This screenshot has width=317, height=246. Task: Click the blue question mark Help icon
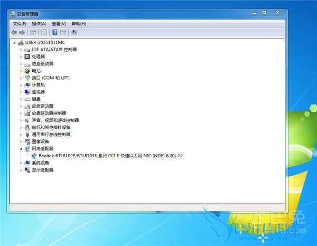click(x=55, y=32)
